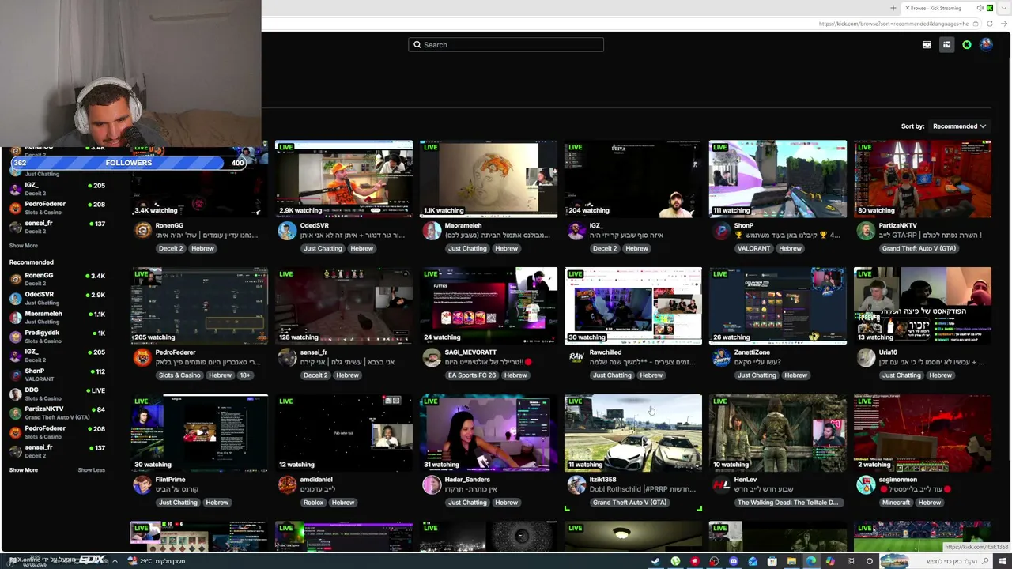Open the PartizaNKTV row in the sidebar
Viewport: 1012px width, 569px height.
[57, 412]
